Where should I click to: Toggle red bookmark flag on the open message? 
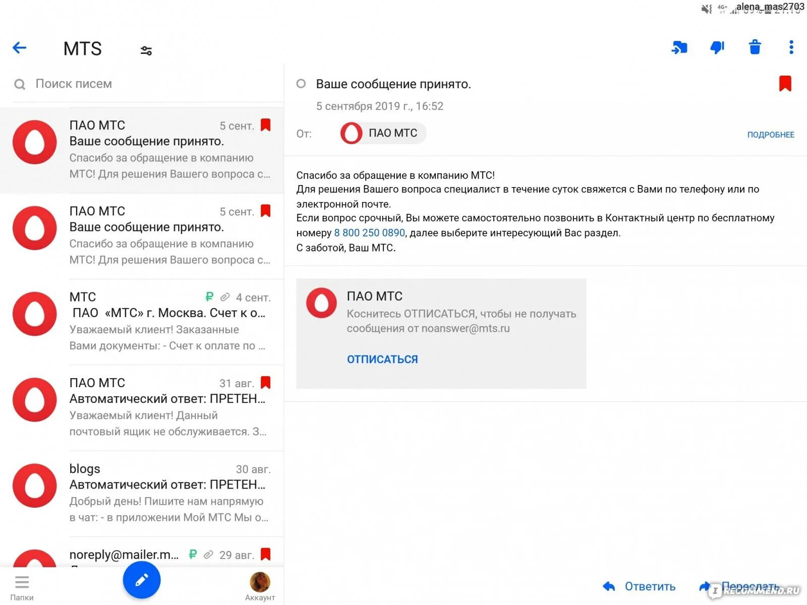click(785, 84)
